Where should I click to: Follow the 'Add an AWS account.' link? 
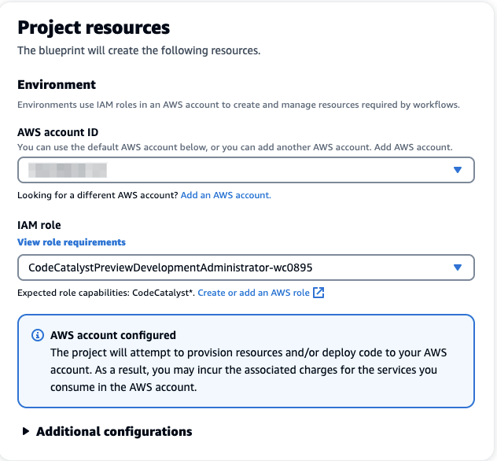coord(226,195)
